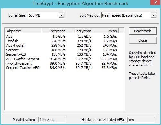Viewport: 161px width, 125px height.
Task: Sort by the Encryption column header
Action: pyautogui.click(x=54, y=31)
